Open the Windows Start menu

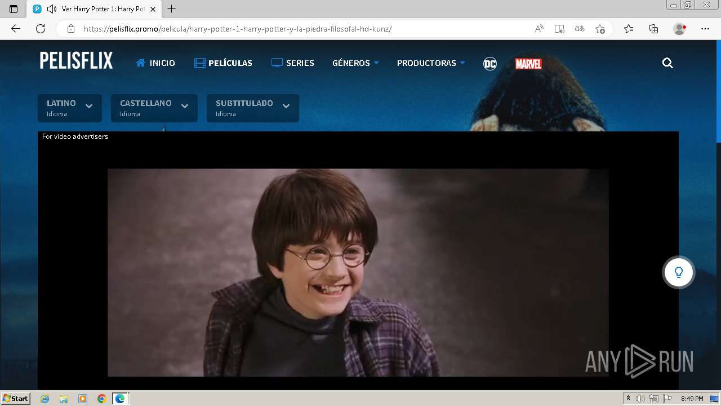pyautogui.click(x=16, y=399)
